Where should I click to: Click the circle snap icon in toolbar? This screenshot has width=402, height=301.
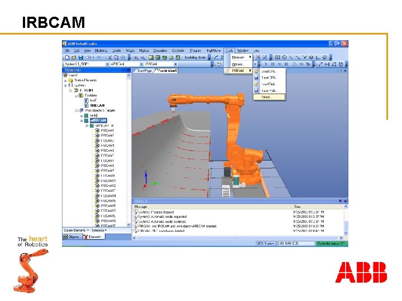point(284,57)
